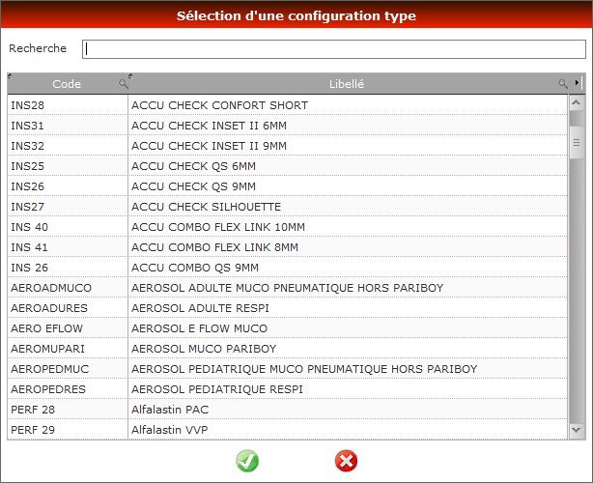Image resolution: width=593 pixels, height=483 pixels.
Task: Cancel with the red X icon
Action: pyautogui.click(x=346, y=461)
